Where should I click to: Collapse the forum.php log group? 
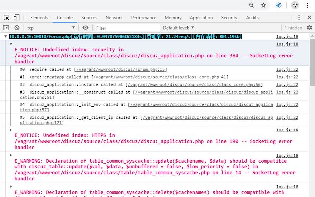[5, 36]
